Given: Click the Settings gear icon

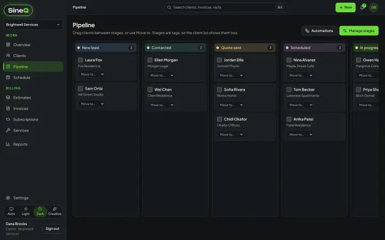Looking at the screenshot, I should 8,198.
